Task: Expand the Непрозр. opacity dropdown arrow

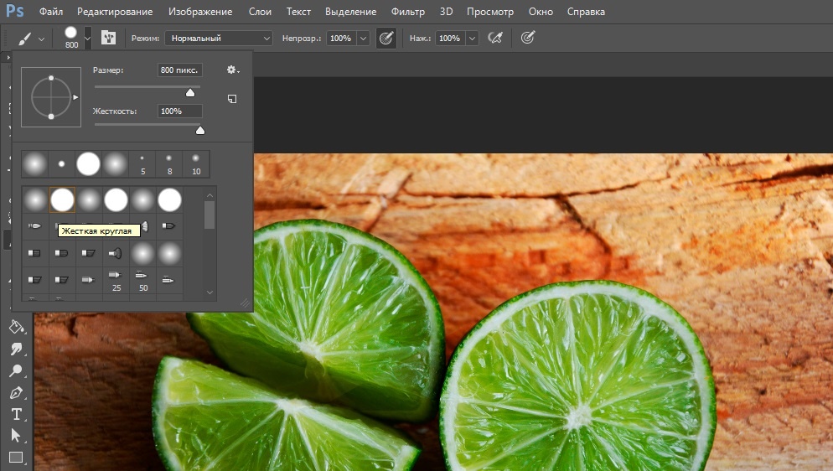Action: [362, 39]
